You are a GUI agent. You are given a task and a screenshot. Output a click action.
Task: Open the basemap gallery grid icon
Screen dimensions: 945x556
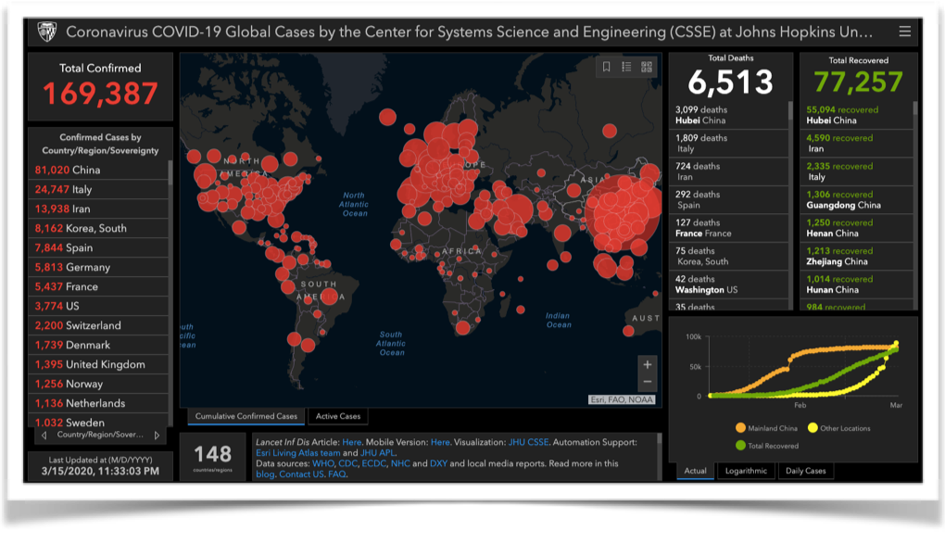coord(647,67)
